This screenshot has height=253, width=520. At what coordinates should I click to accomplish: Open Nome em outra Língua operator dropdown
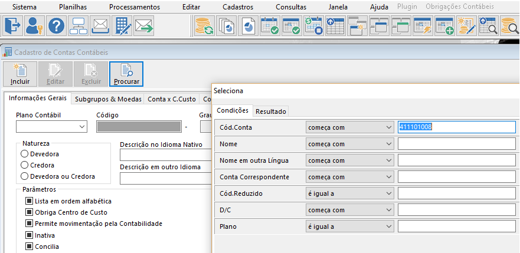349,160
